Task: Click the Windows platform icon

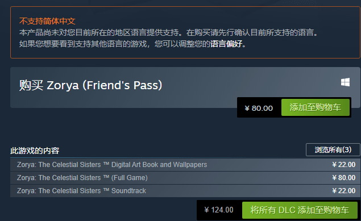Action: 345,82
